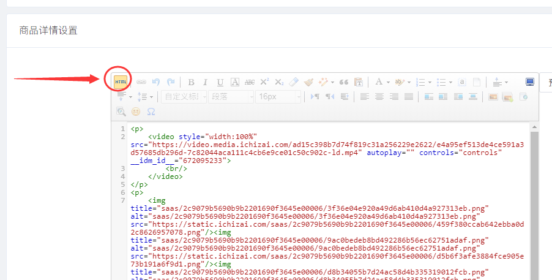The width and height of the screenshot is (552, 280).
Task: Align text right
Action: point(394,96)
